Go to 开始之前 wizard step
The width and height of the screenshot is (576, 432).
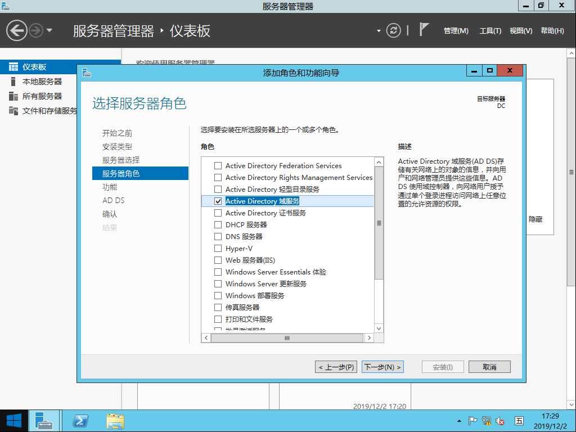pyautogui.click(x=117, y=133)
